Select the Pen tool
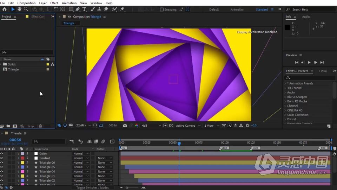 (x=78, y=9)
